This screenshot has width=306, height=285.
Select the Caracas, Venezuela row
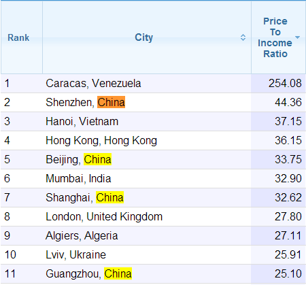pos(153,83)
